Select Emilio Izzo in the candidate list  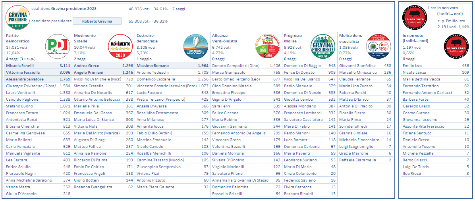pos(412,65)
